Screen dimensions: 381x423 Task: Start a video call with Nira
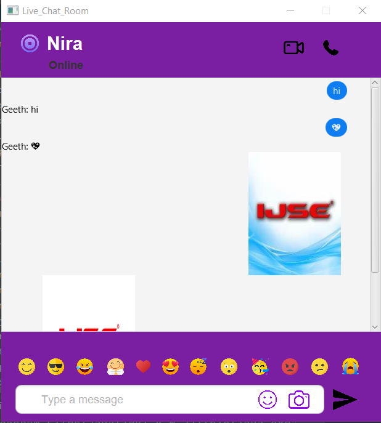click(x=294, y=48)
